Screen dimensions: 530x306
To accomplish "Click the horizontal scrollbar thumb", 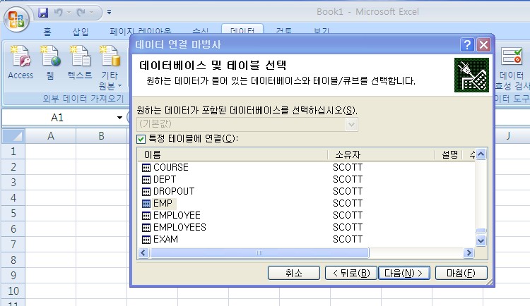I will click(259, 252).
